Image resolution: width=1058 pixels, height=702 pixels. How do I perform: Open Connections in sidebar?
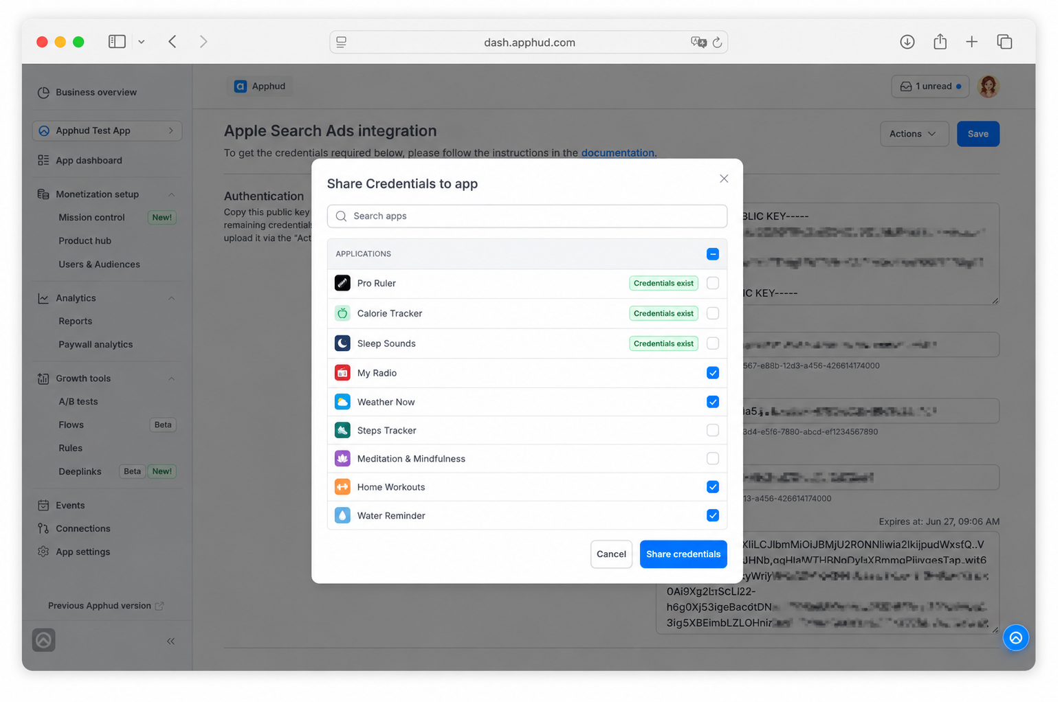pyautogui.click(x=82, y=529)
